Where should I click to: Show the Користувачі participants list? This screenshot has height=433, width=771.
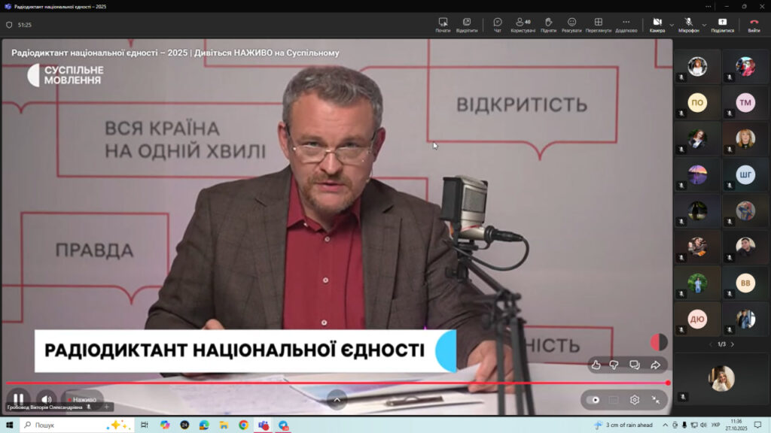point(523,25)
